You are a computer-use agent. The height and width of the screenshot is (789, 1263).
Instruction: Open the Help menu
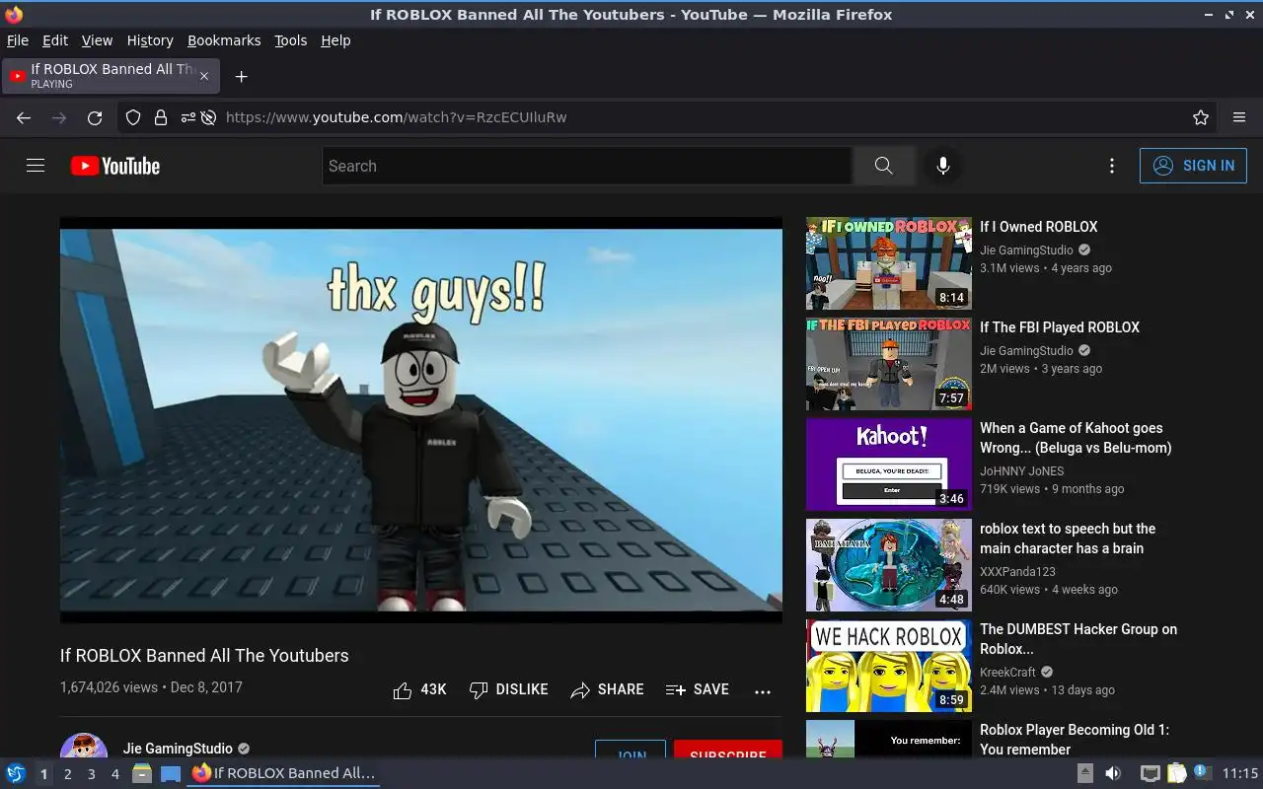tap(335, 40)
